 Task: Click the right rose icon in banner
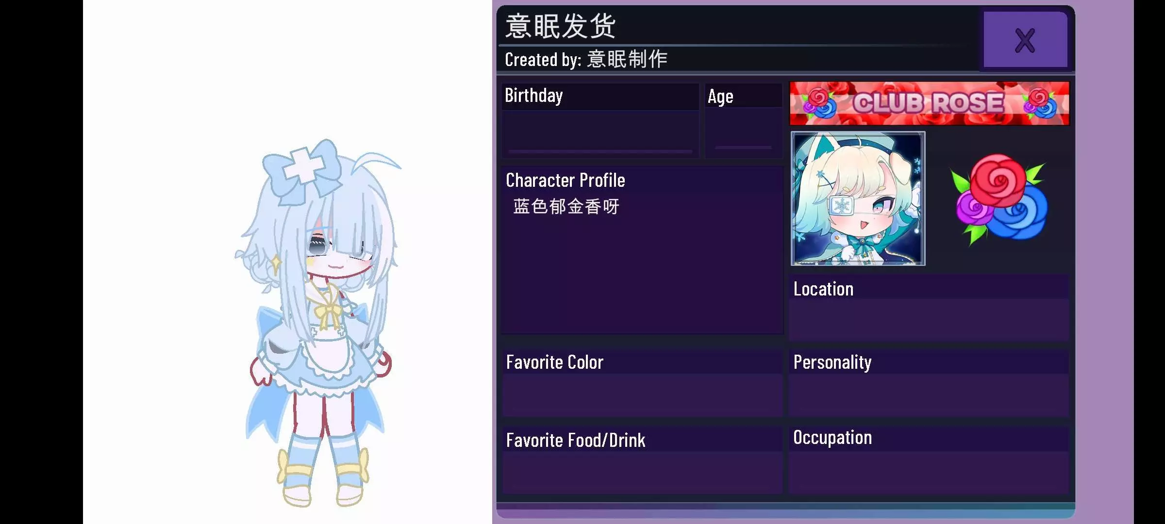pos(1040,103)
